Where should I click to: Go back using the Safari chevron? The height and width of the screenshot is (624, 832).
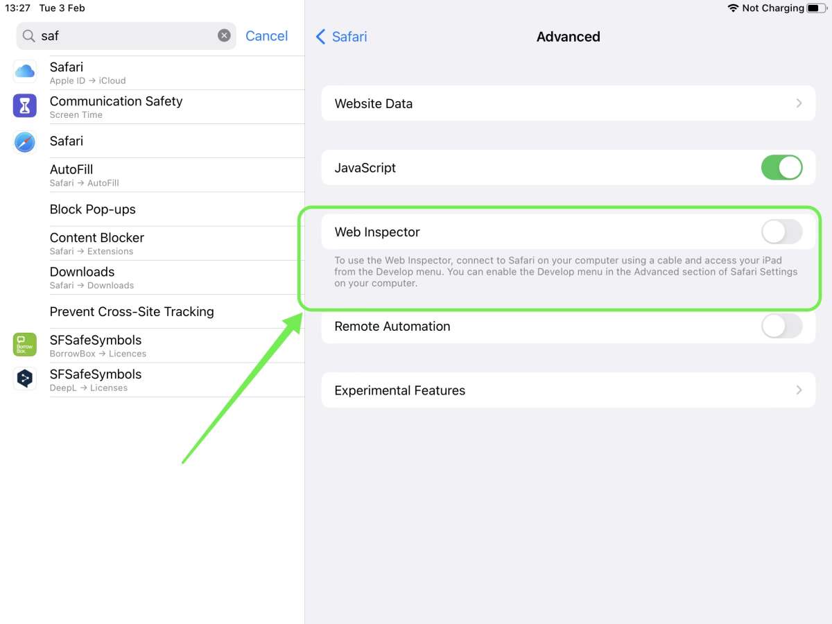click(320, 37)
